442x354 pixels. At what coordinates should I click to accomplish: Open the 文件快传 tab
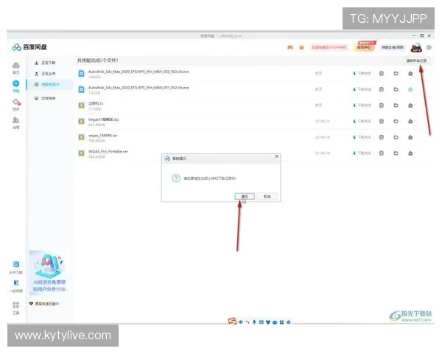click(47, 97)
